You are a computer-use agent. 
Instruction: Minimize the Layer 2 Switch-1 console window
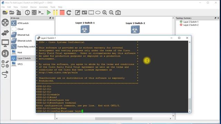point(171,38)
